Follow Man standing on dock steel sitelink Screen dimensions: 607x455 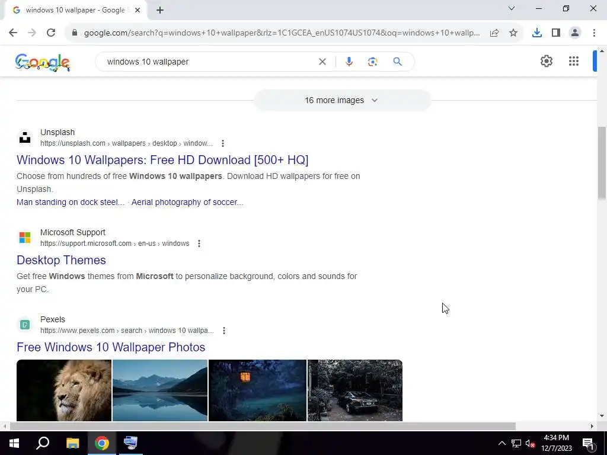[71, 203]
